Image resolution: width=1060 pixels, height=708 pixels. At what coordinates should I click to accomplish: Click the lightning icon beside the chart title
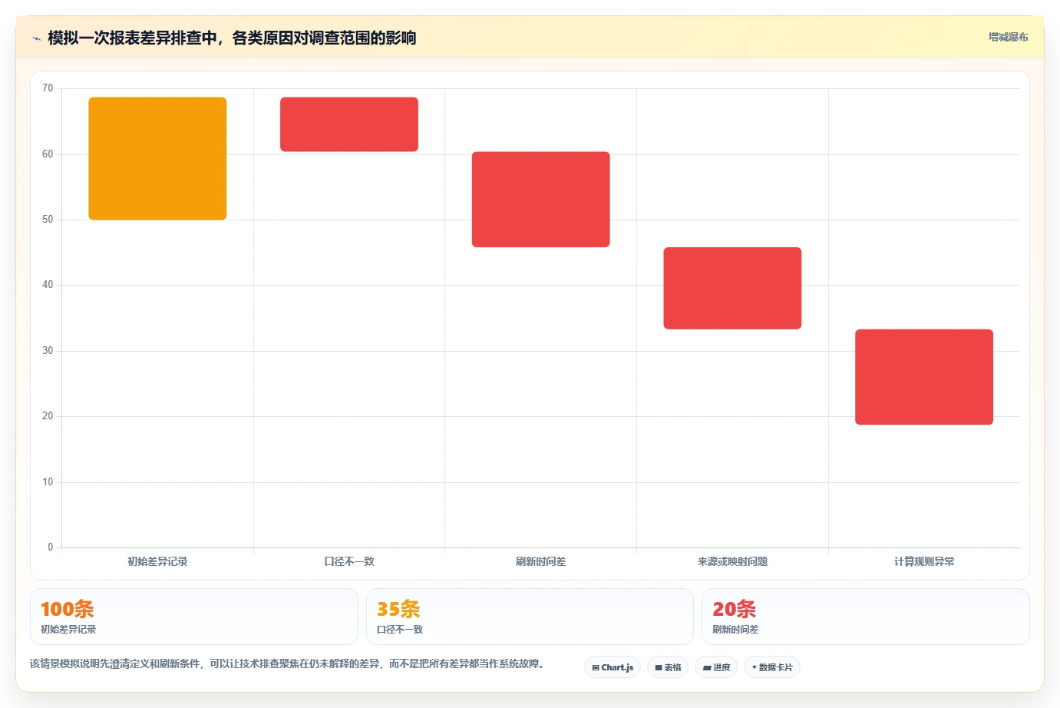click(x=36, y=38)
